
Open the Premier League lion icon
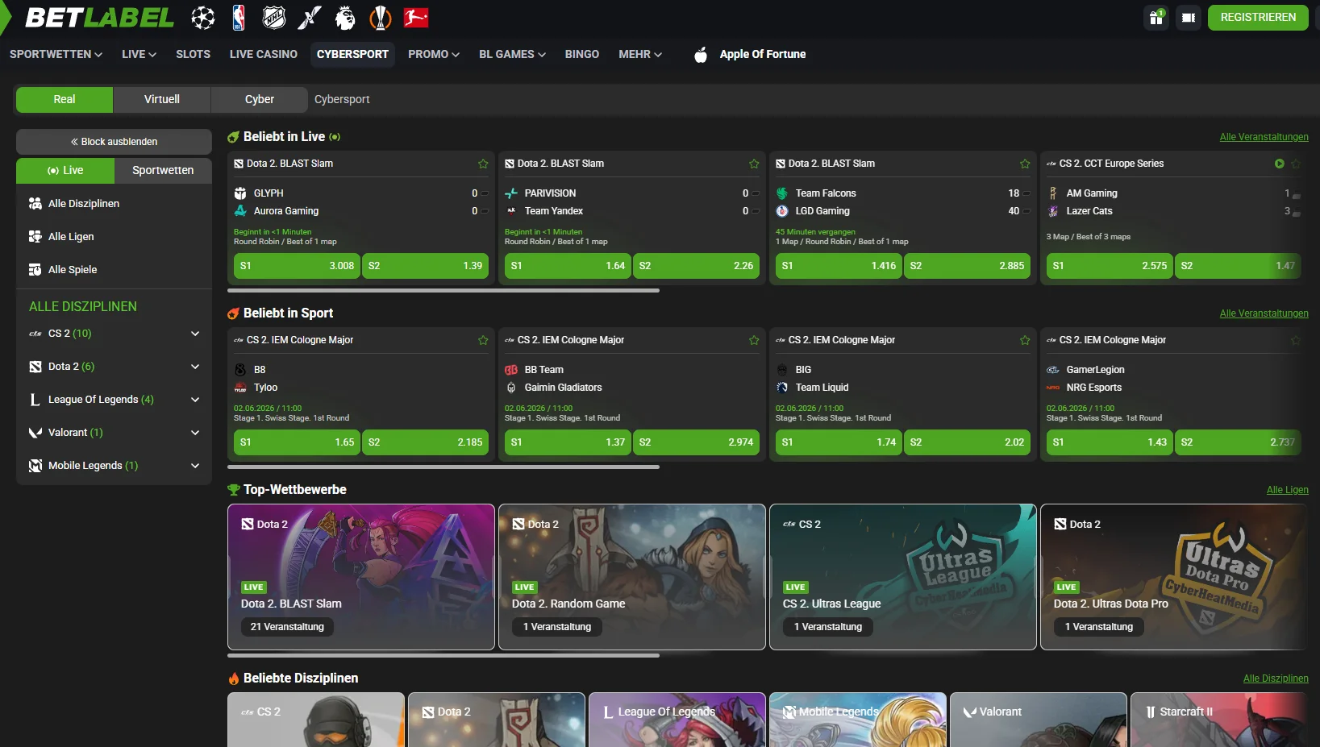[x=345, y=18]
